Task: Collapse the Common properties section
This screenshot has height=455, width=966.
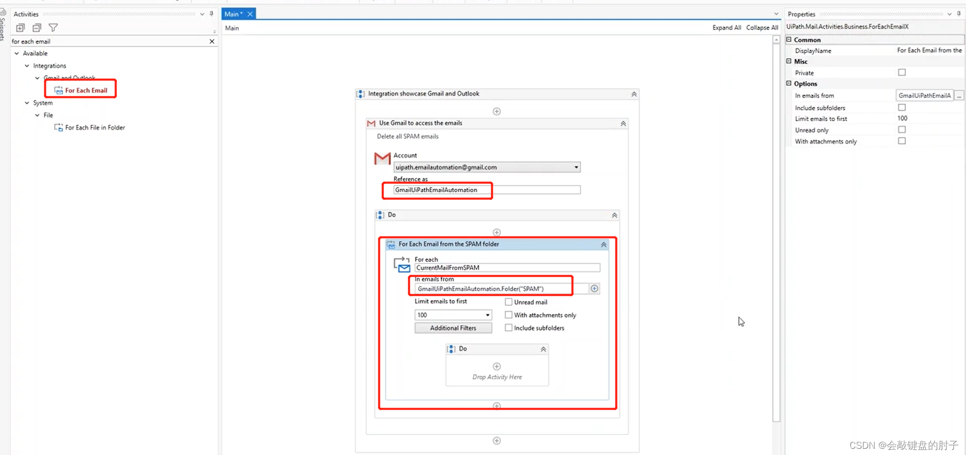Action: point(789,40)
